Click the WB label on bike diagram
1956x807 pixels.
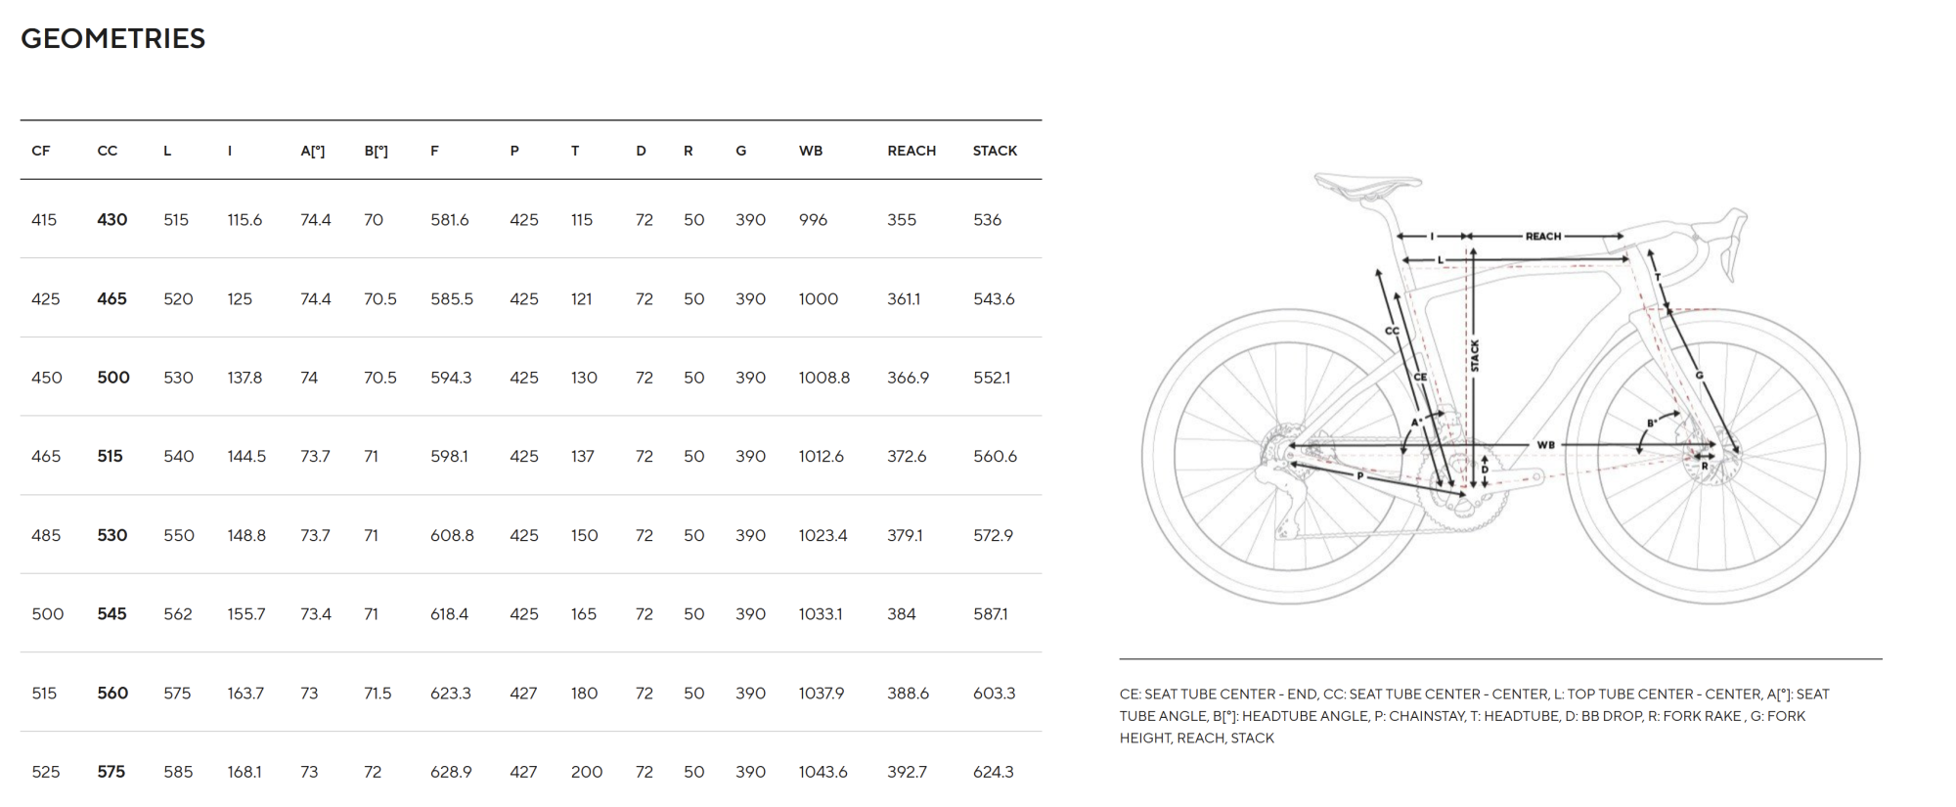pos(1545,445)
